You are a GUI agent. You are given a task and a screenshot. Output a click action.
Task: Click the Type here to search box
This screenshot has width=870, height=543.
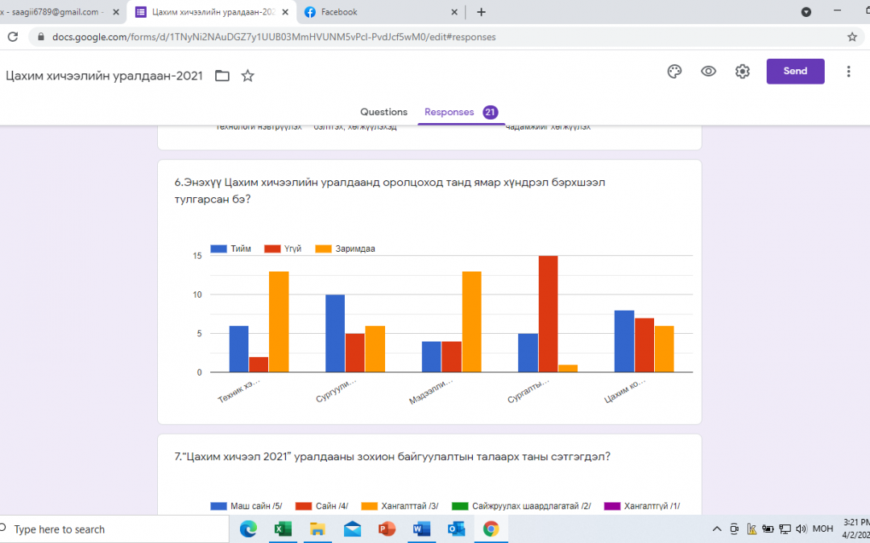114,529
